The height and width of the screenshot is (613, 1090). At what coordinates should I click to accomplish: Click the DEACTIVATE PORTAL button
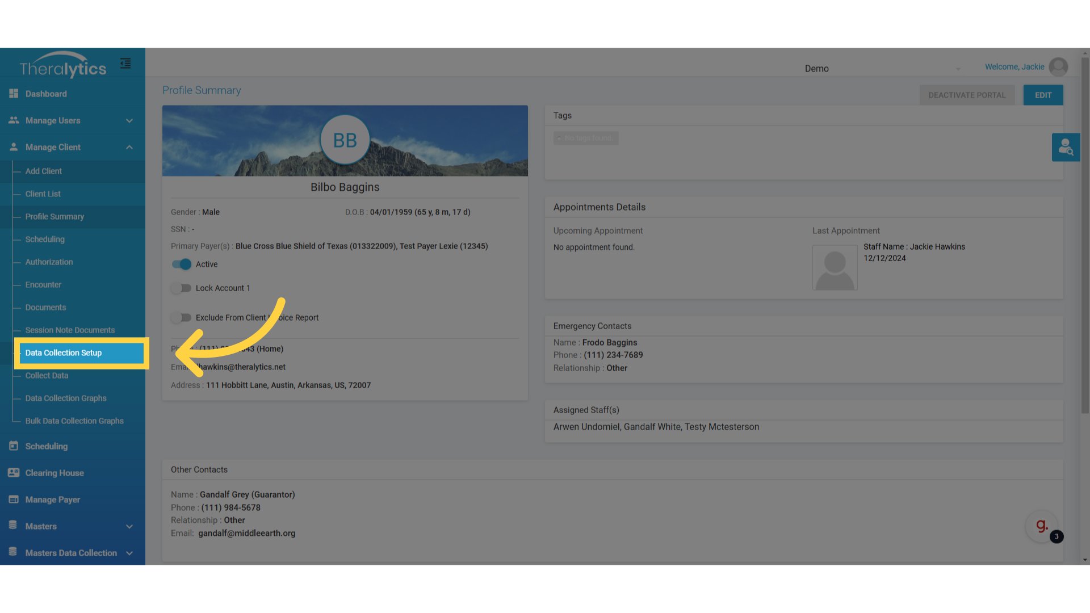[967, 95]
